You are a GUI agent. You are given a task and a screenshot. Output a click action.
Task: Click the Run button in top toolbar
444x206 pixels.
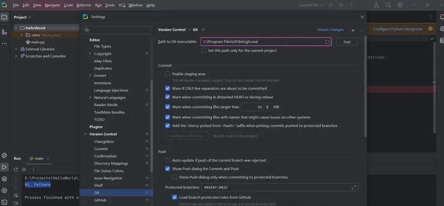tap(331, 5)
